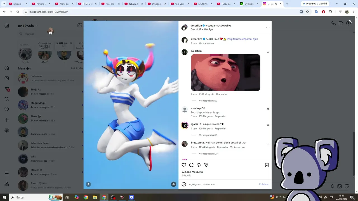The width and height of the screenshot is (358, 201).
Task: Click the Windows taskbar Buscar search box
Action: [x=36, y=197]
